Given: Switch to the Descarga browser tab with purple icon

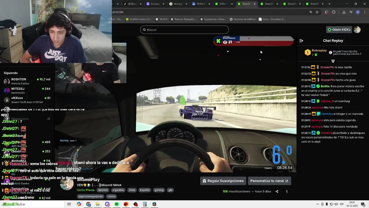Looking at the screenshot, I should [155, 4].
